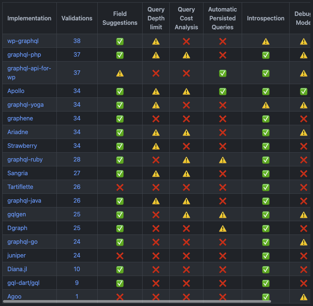The height and width of the screenshot is (306, 313).
Task: Click the Introspection column header
Action: (265, 18)
